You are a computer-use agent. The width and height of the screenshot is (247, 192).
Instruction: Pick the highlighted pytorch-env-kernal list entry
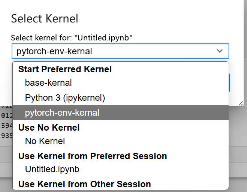[x=62, y=113]
